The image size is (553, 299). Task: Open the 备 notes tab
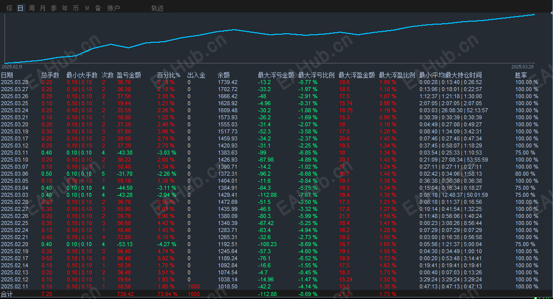pos(98,8)
